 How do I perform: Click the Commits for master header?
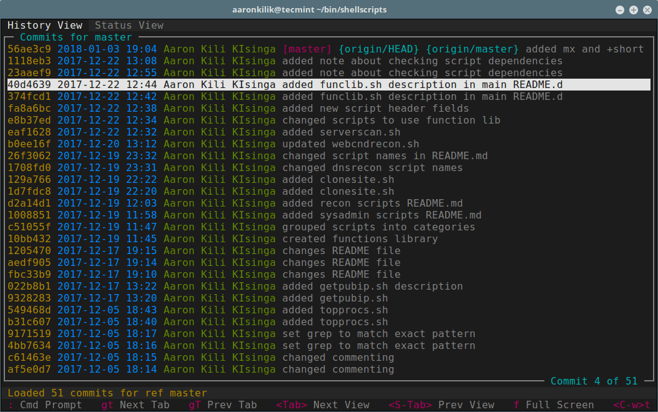[x=76, y=37]
